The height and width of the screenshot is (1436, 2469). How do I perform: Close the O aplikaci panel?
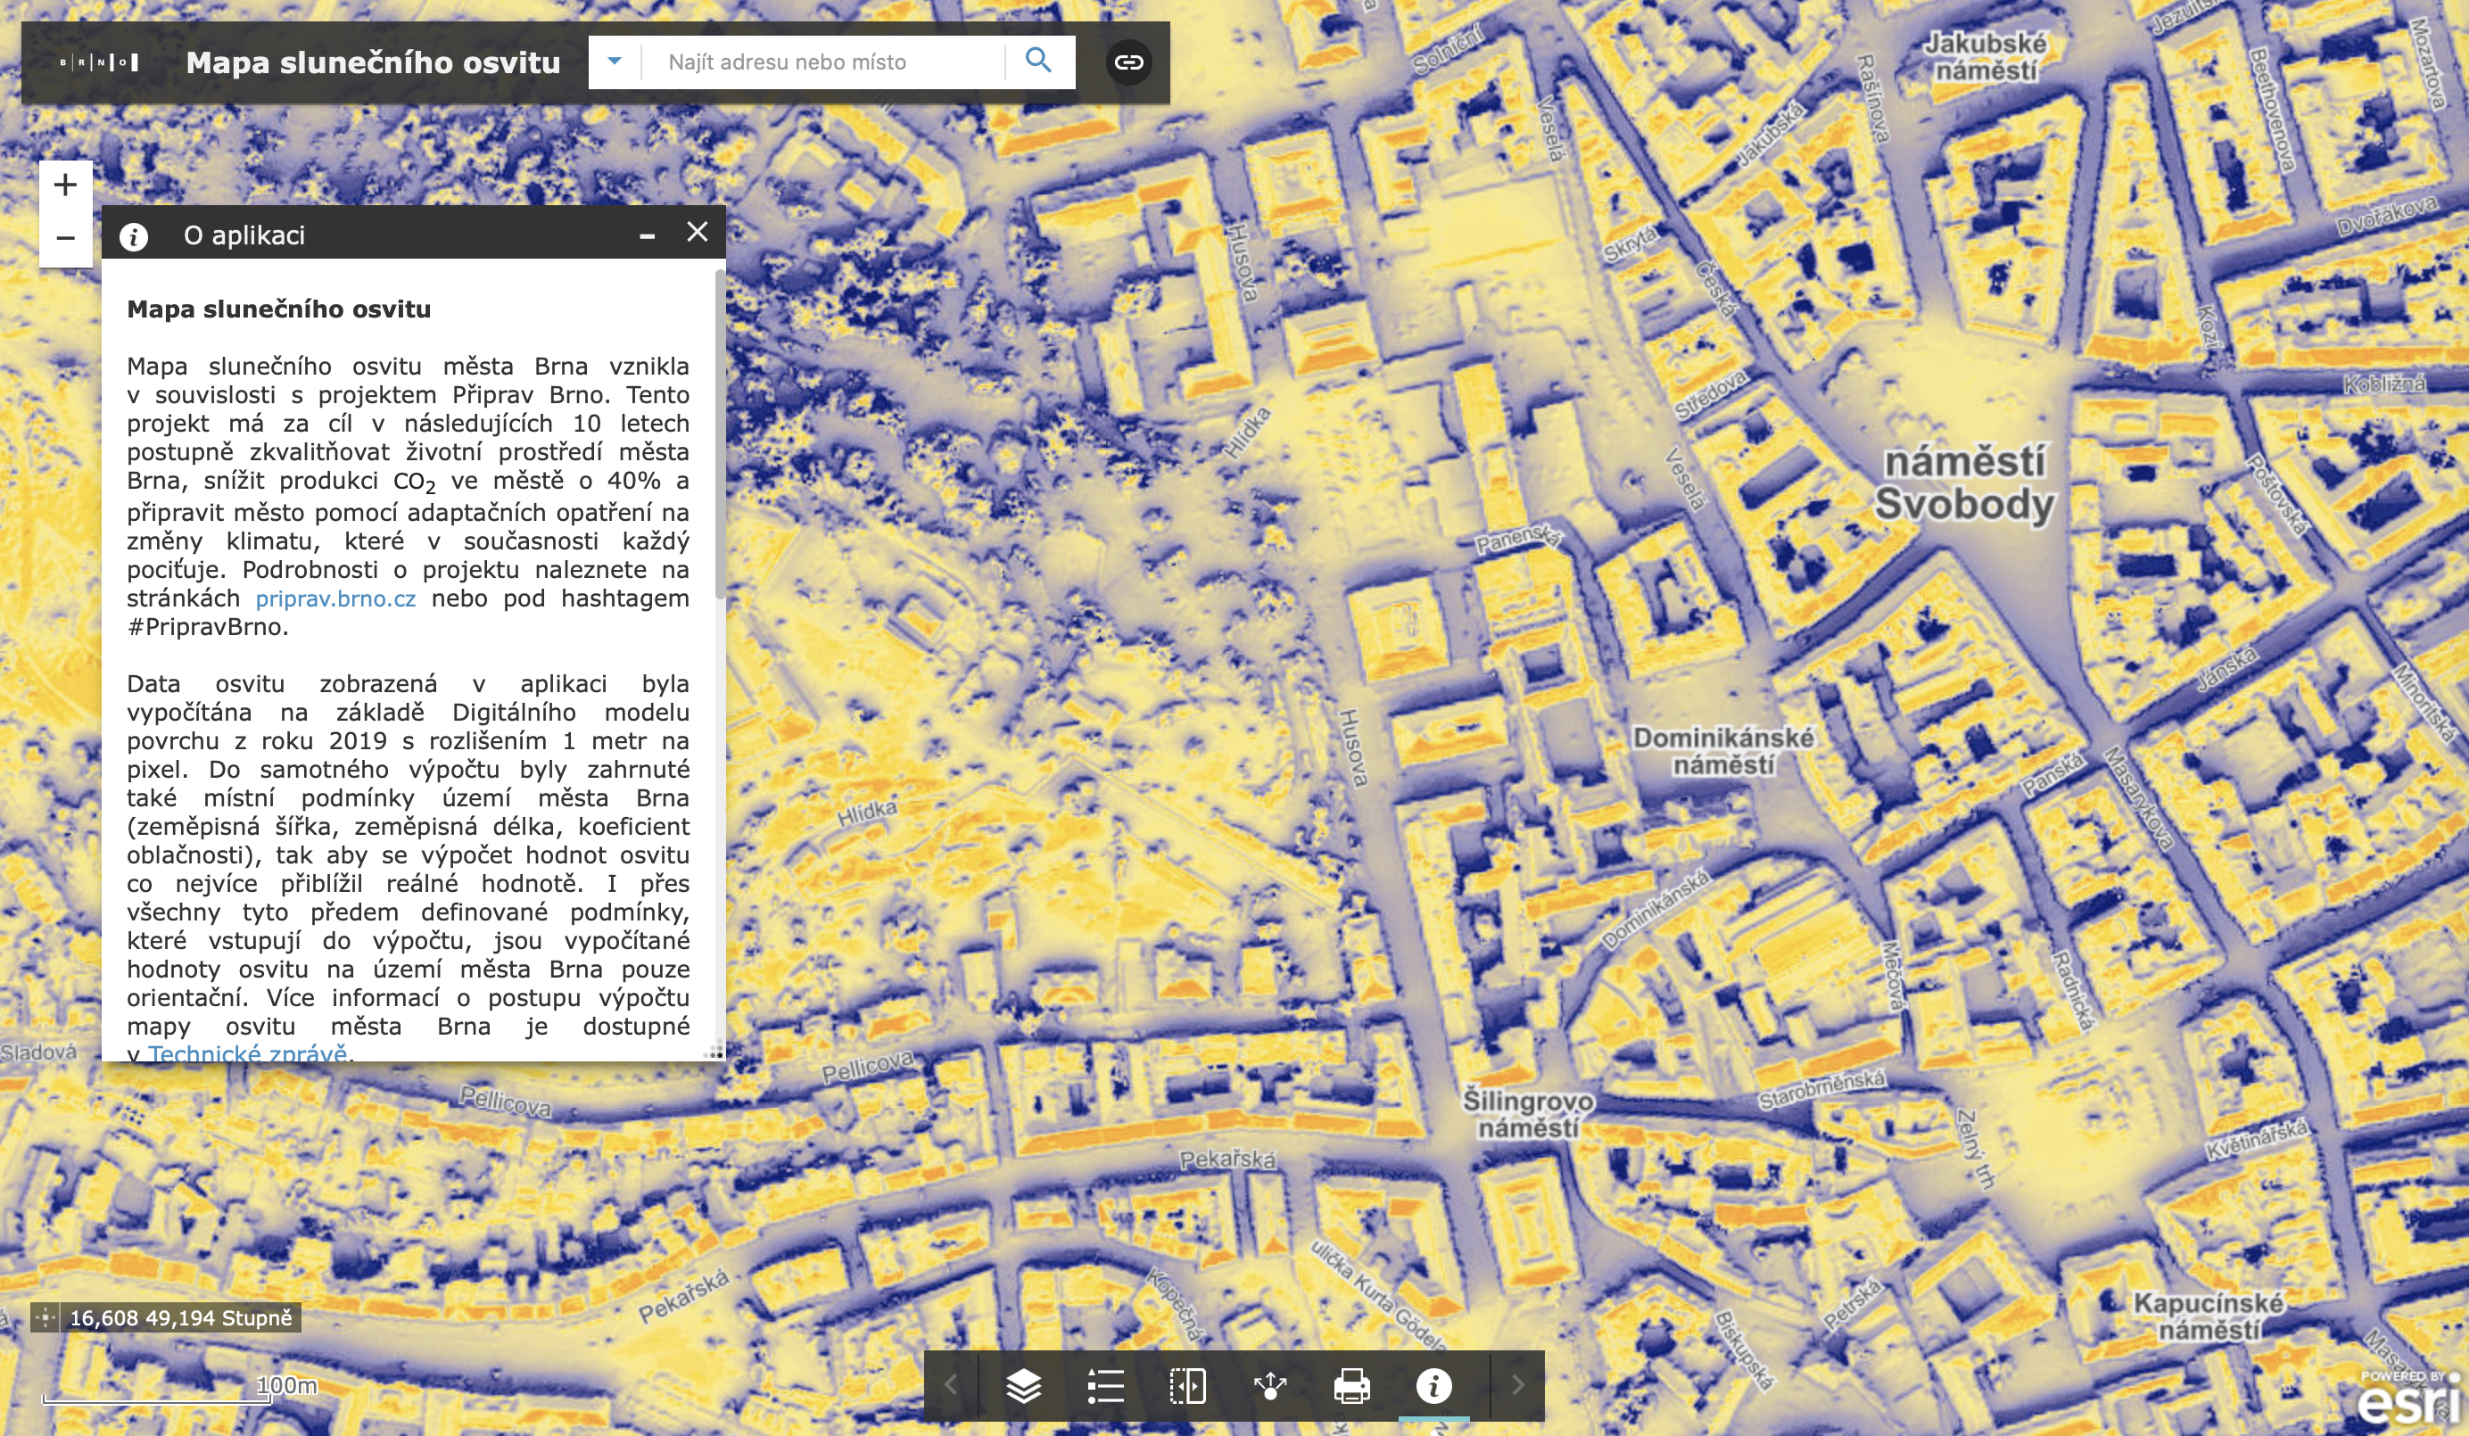click(x=697, y=232)
